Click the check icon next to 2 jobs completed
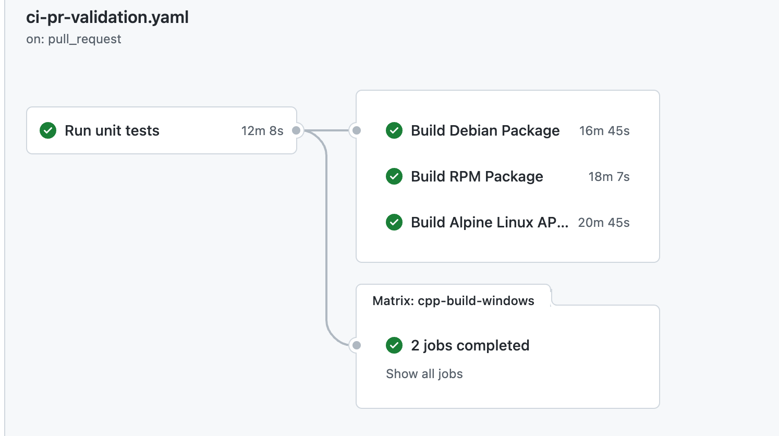This screenshot has height=436, width=779. coord(394,345)
